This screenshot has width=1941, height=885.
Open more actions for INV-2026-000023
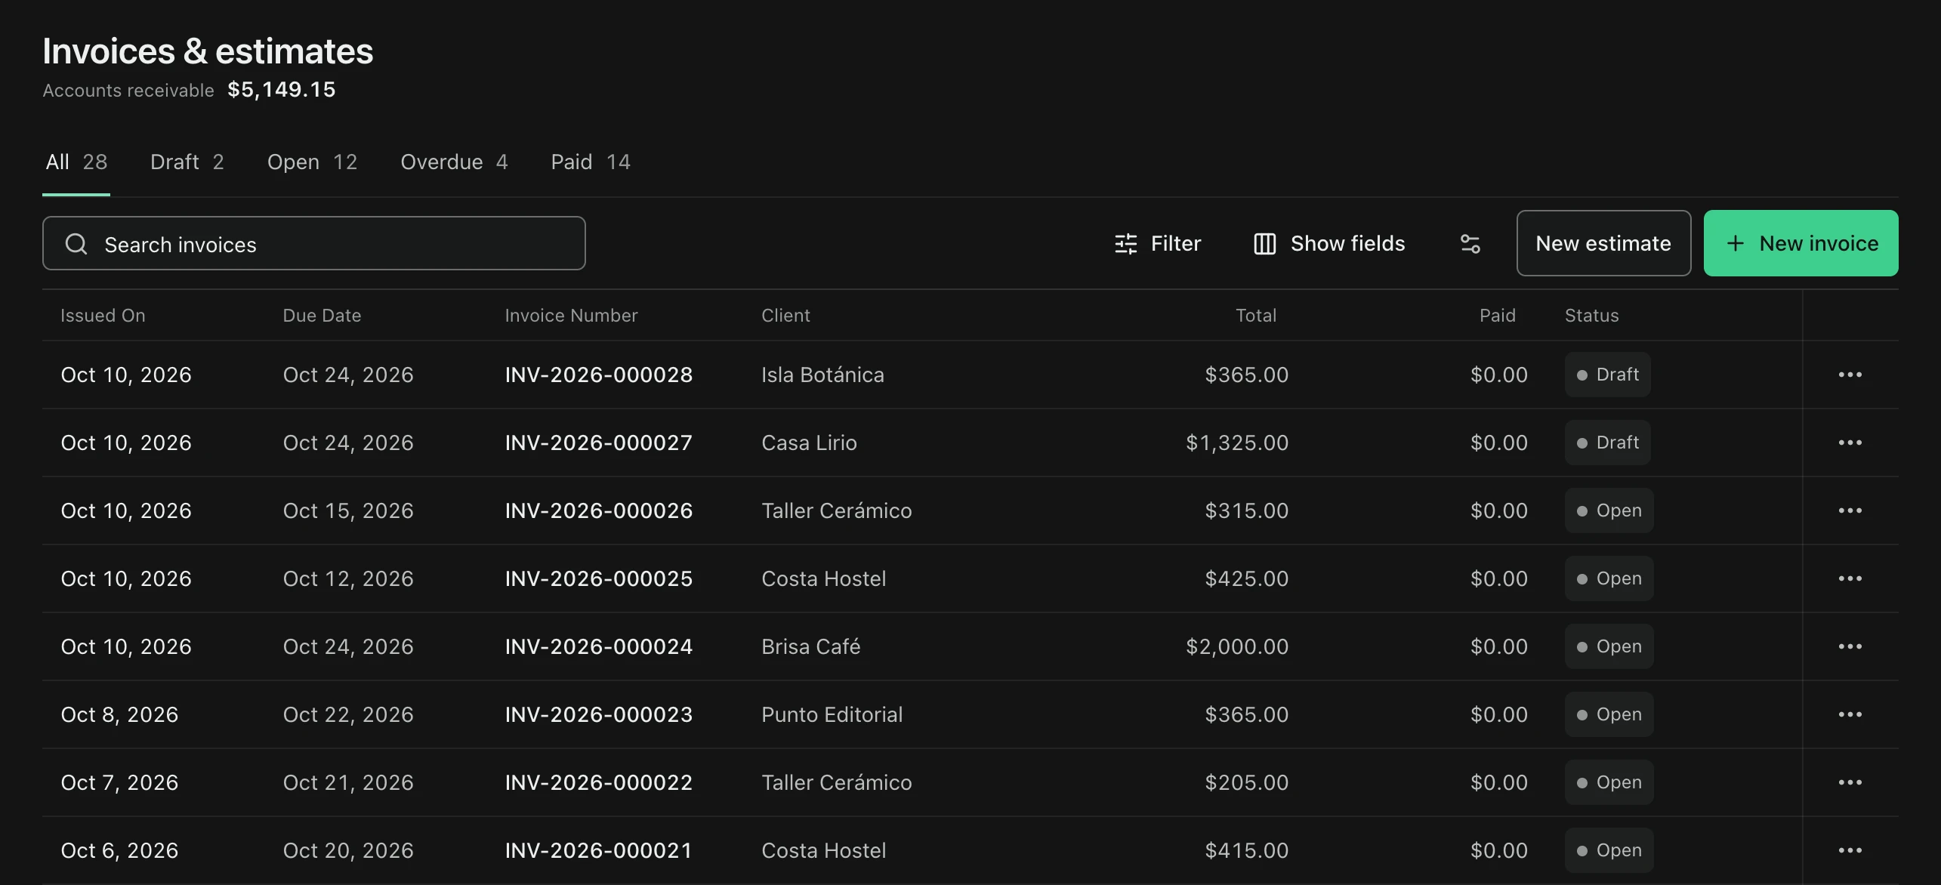1850,714
